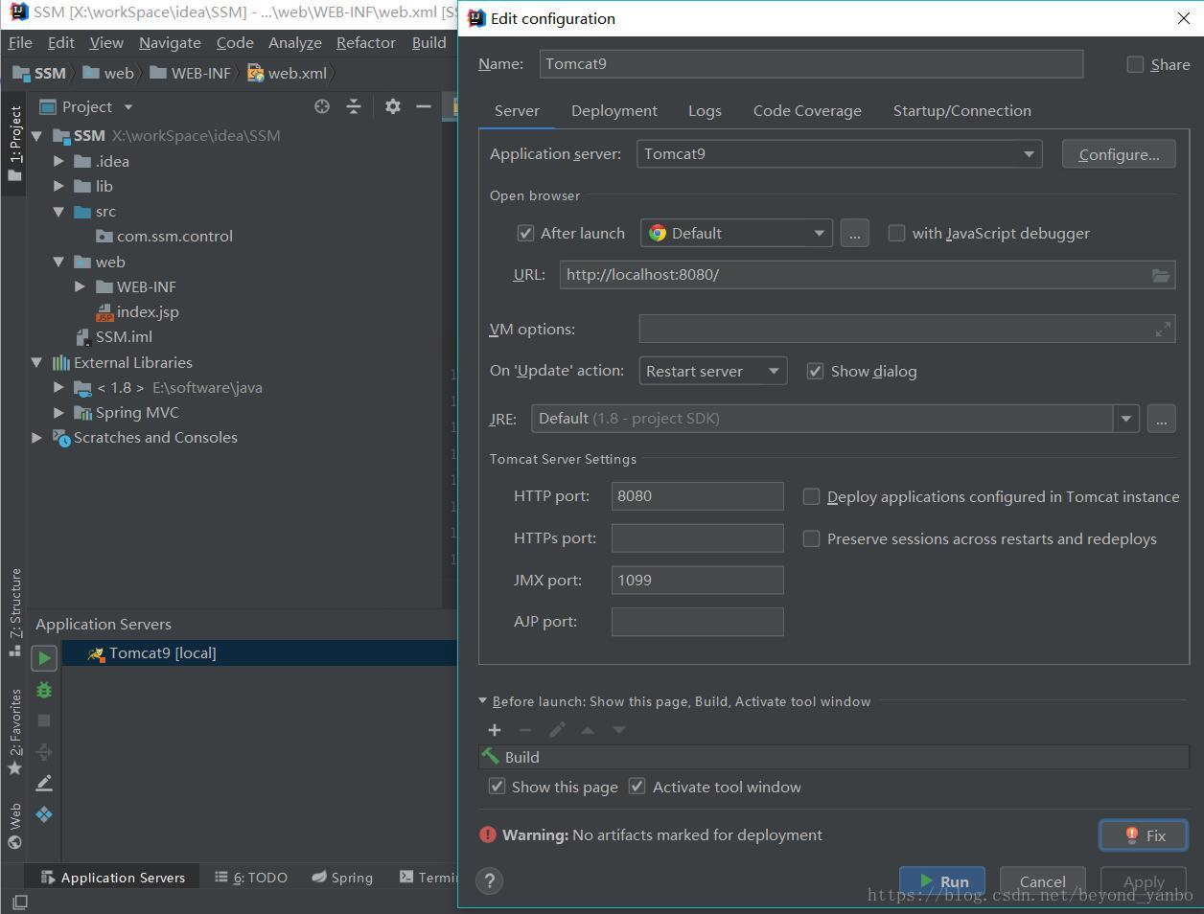The width and height of the screenshot is (1204, 914).
Task: Click folder icon in URL field
Action: tap(1161, 275)
